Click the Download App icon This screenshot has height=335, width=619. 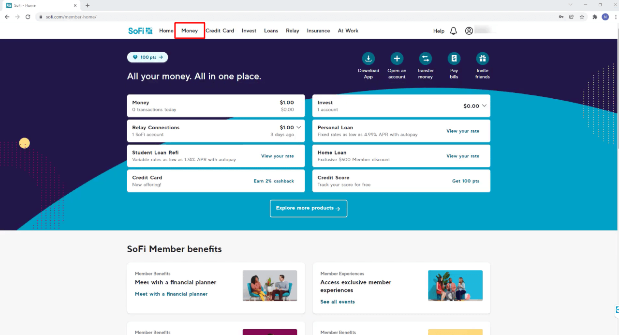pyautogui.click(x=368, y=59)
